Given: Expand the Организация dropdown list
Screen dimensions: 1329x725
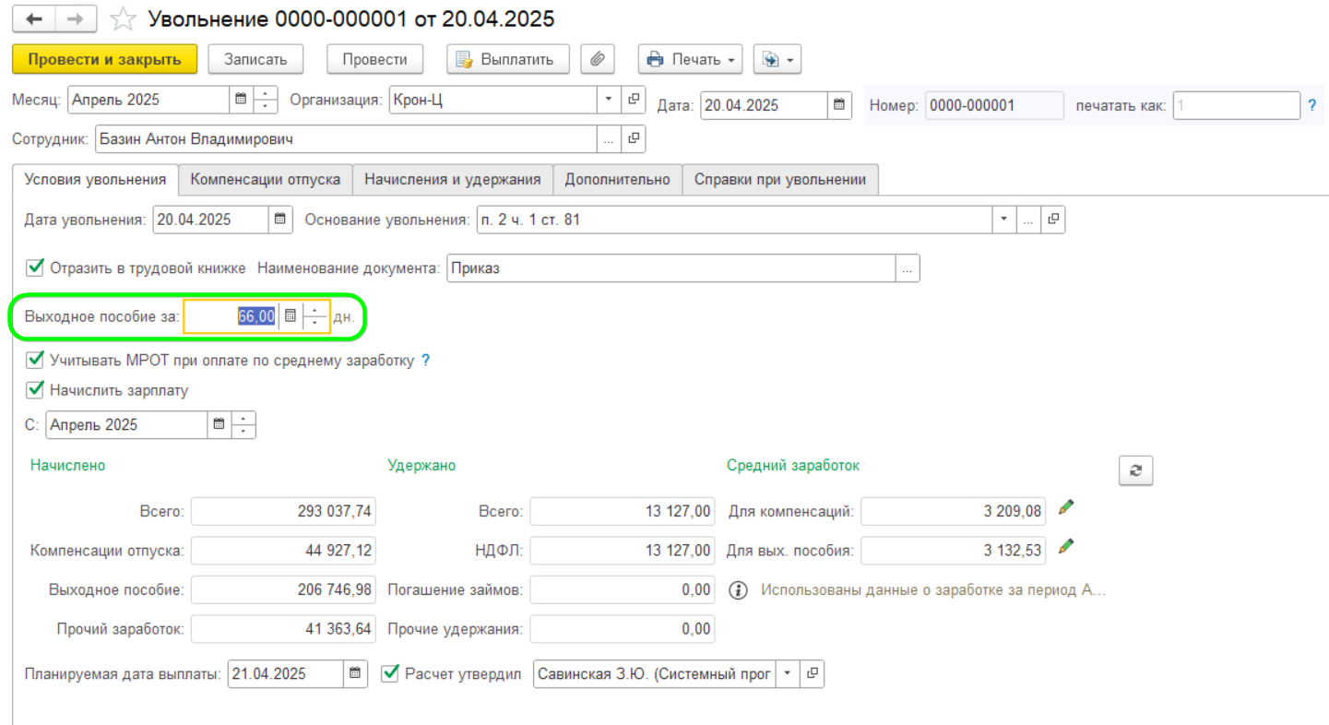Looking at the screenshot, I should click(609, 99).
